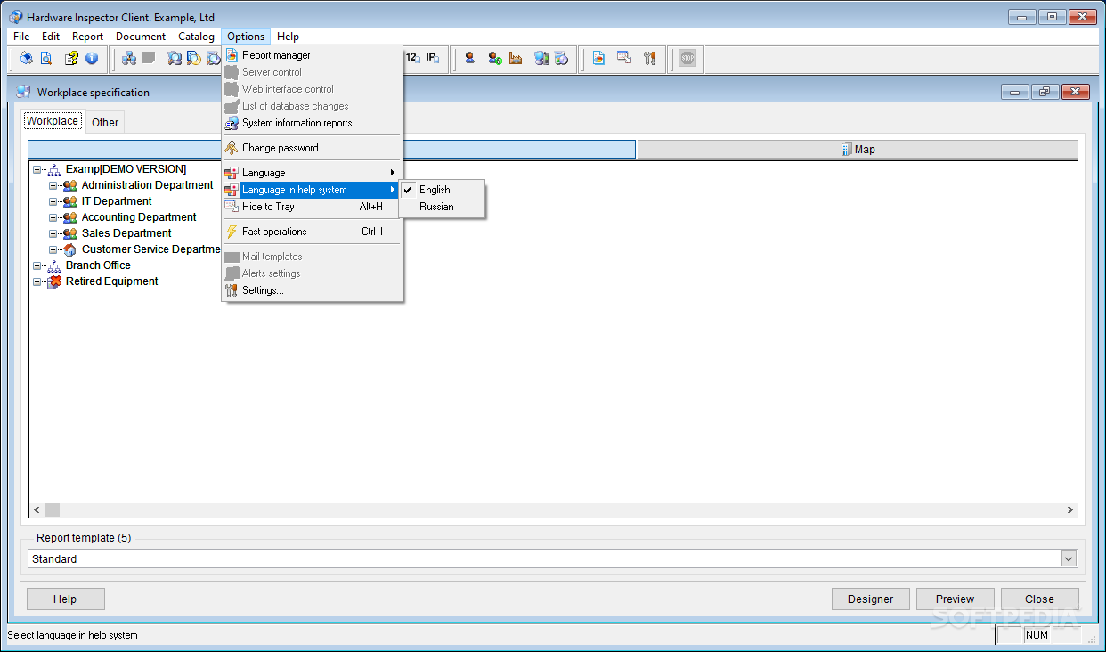Click the Preview button
Image resolution: width=1106 pixels, height=652 pixels.
point(955,599)
